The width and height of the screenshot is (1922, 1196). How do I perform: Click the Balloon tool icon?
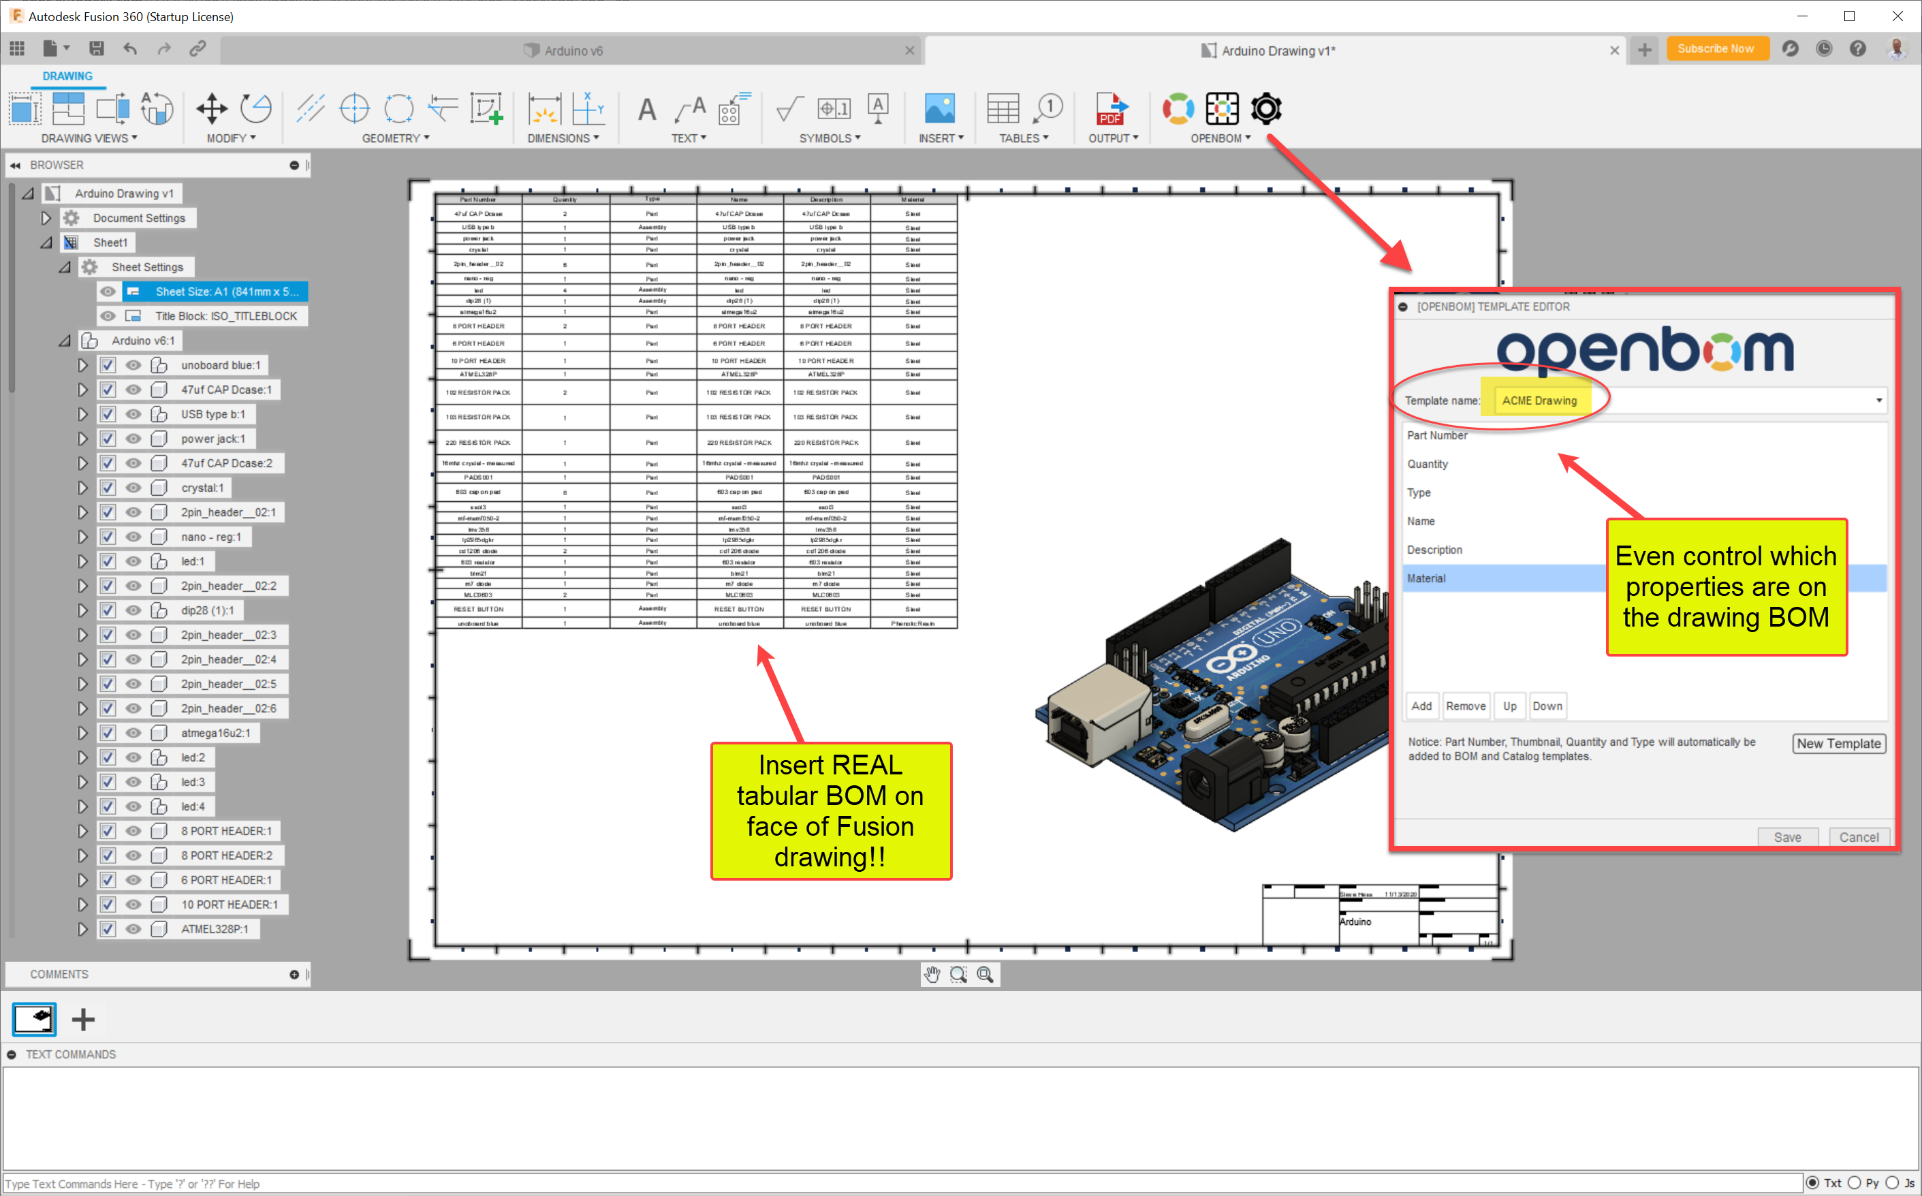[1049, 108]
